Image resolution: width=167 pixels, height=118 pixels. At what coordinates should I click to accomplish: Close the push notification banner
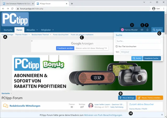click(x=162, y=115)
